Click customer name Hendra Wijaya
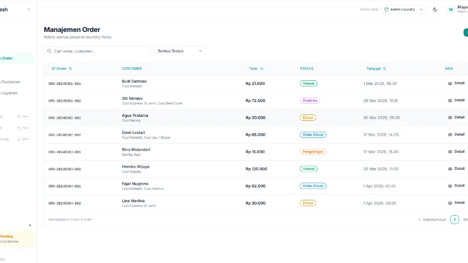 click(x=136, y=167)
